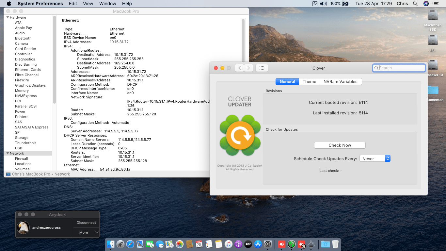
Task: Collapse the Network section triangle
Action: click(x=8, y=153)
